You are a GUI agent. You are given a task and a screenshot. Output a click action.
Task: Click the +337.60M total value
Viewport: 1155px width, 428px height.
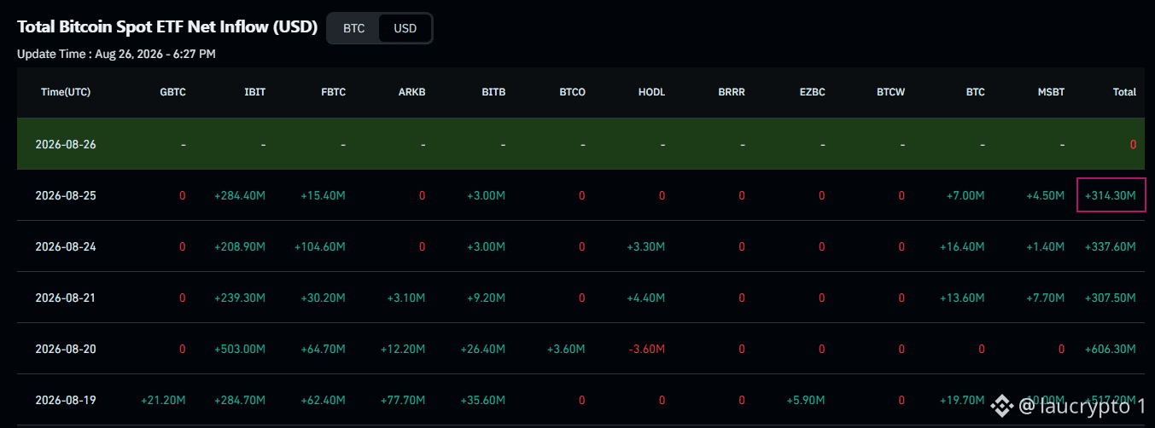click(1111, 247)
